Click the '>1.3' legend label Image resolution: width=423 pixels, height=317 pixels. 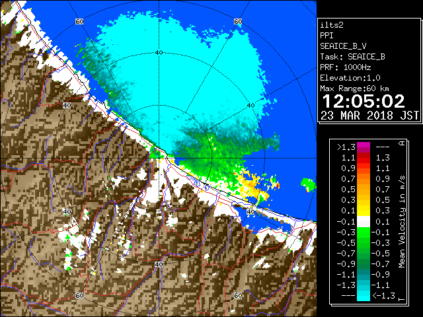(346, 147)
